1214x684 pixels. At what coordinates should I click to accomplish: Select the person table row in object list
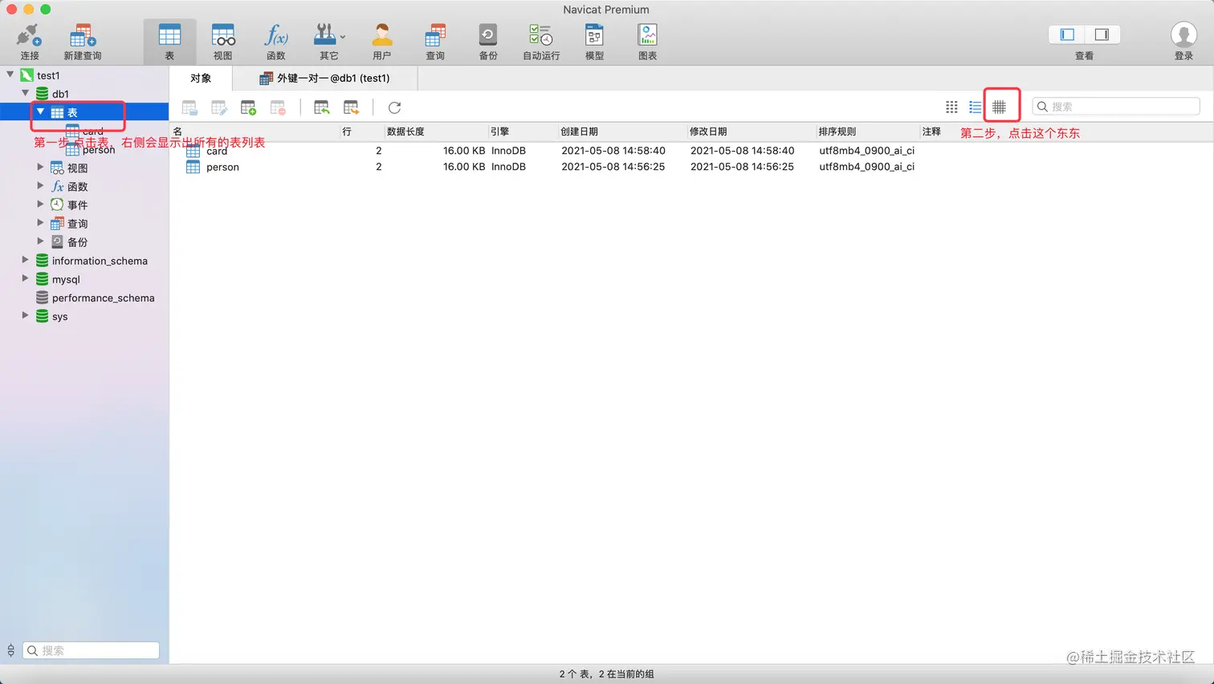tap(691, 167)
